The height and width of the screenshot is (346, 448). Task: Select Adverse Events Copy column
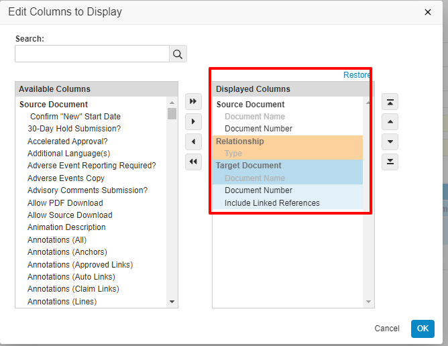[x=66, y=178]
